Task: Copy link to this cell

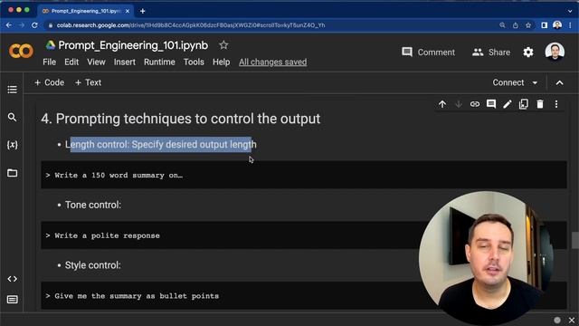Action: click(475, 104)
